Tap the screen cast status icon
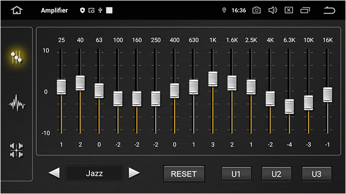 (91, 10)
